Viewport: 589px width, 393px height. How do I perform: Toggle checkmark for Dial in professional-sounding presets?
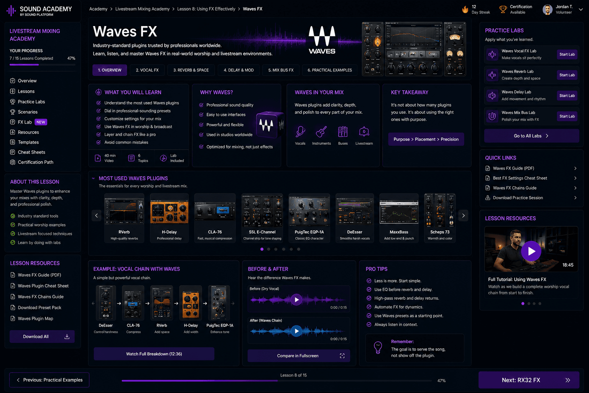pos(99,111)
